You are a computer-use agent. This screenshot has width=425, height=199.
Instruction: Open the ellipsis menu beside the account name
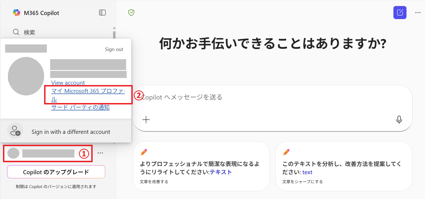pos(100,153)
